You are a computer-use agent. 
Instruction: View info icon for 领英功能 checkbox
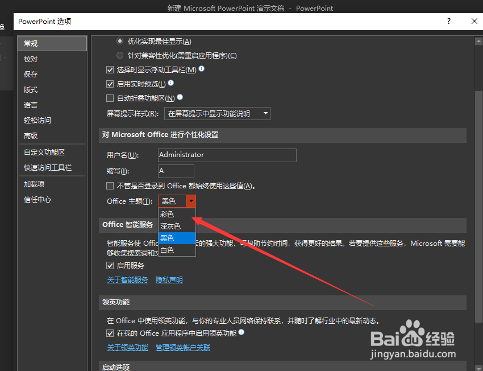tap(241, 332)
